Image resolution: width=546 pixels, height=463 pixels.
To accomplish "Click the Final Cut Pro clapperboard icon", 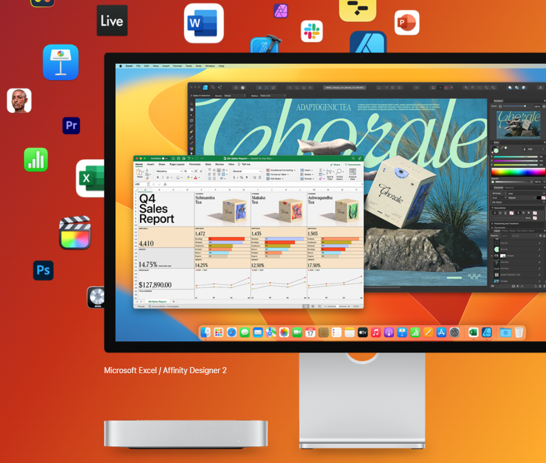I will point(75,233).
